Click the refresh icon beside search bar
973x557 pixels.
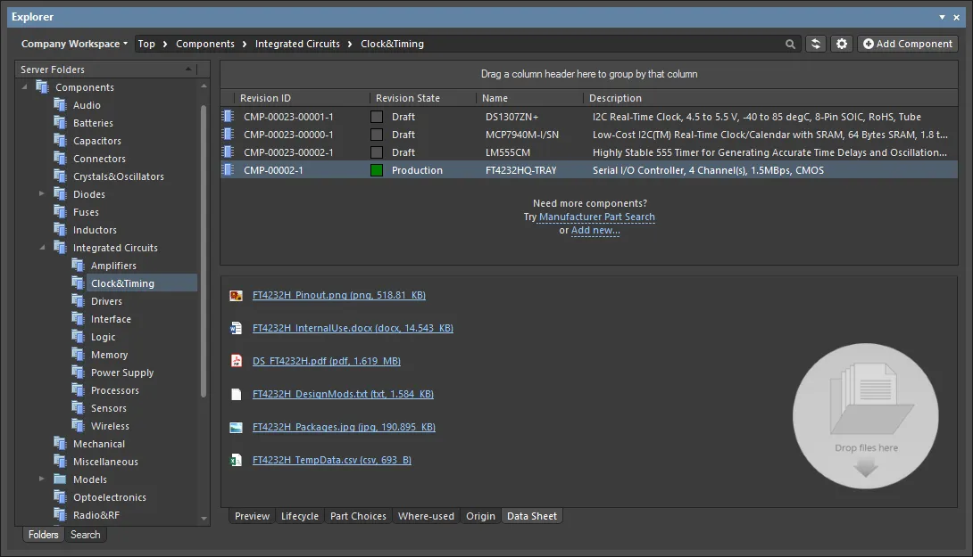tap(815, 44)
